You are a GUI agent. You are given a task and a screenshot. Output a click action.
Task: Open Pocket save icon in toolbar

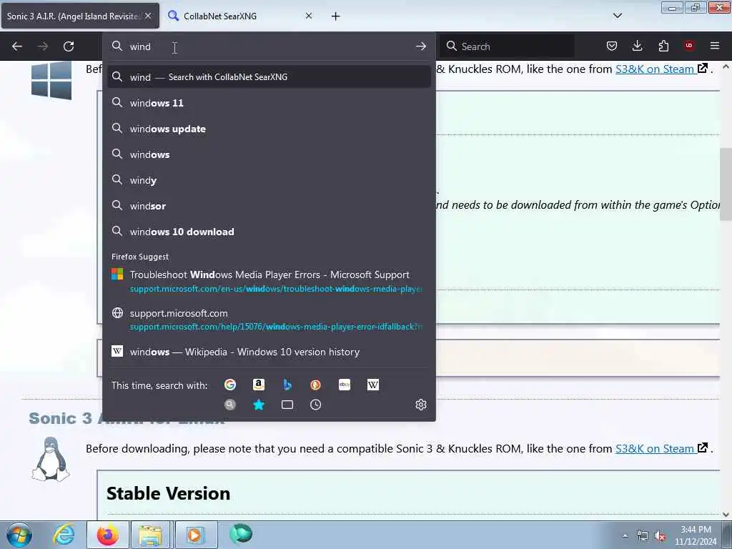(x=612, y=46)
